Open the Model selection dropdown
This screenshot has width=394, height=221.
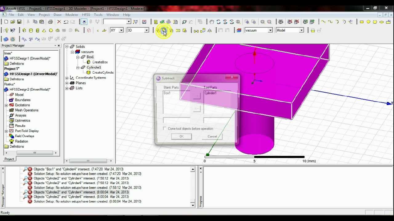(x=301, y=30)
